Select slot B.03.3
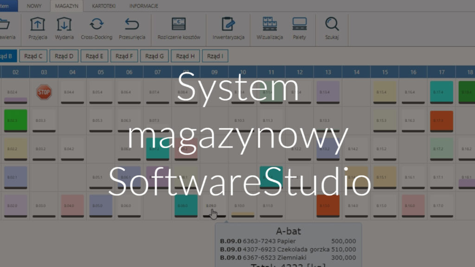 click(x=44, y=121)
